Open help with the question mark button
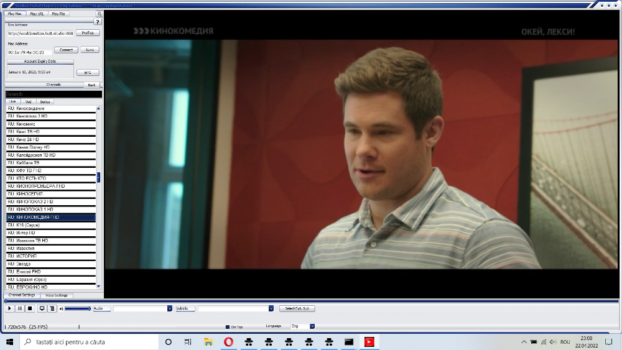The height and width of the screenshot is (350, 622). pyautogui.click(x=98, y=22)
